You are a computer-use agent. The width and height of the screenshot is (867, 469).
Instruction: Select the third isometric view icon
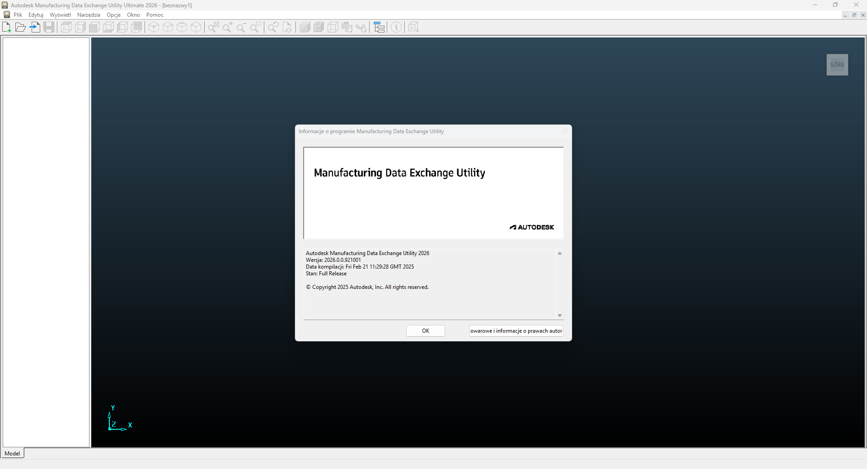point(182,28)
